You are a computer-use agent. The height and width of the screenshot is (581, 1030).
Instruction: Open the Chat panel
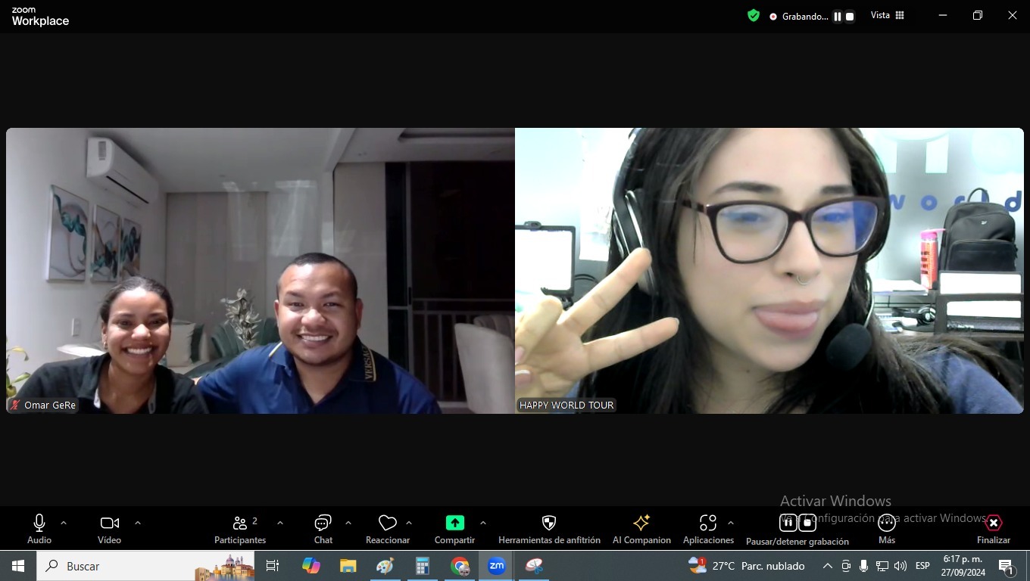click(323, 529)
